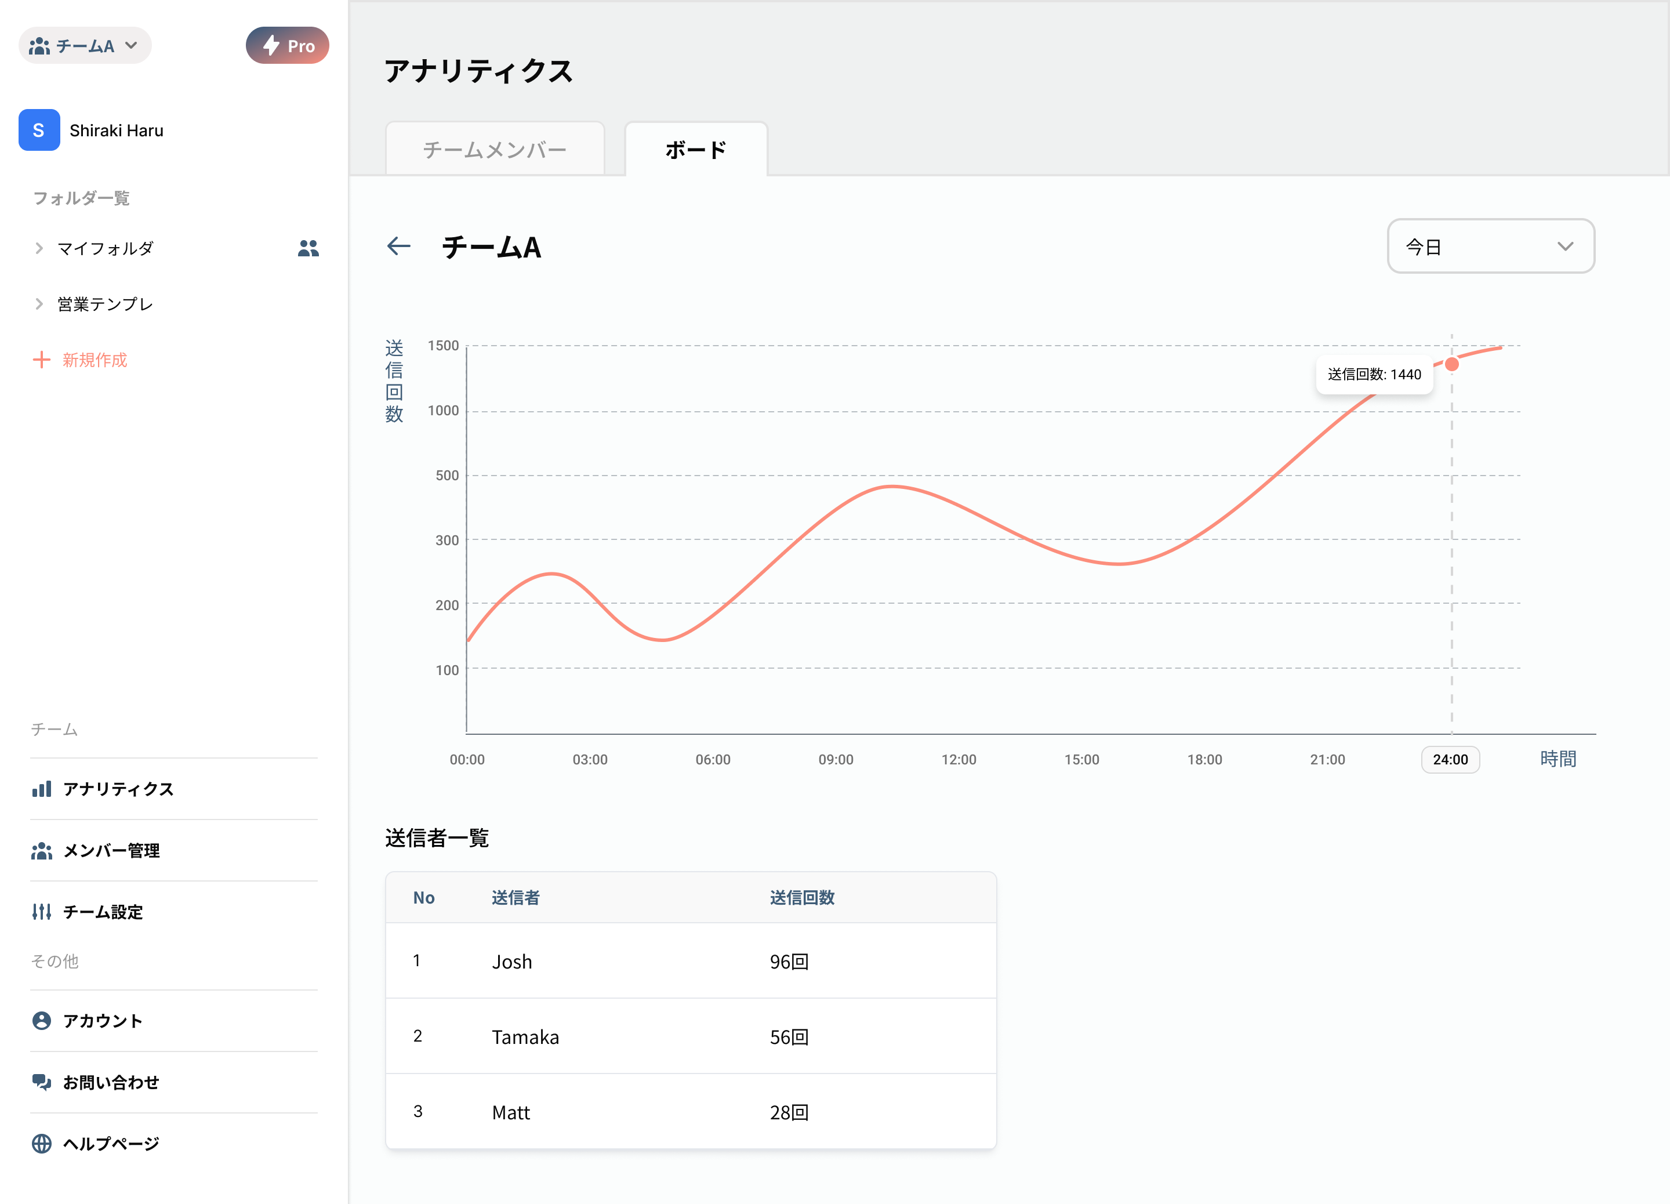Click the shared people icon on マイフォルダ
The width and height of the screenshot is (1670, 1204).
(x=308, y=248)
